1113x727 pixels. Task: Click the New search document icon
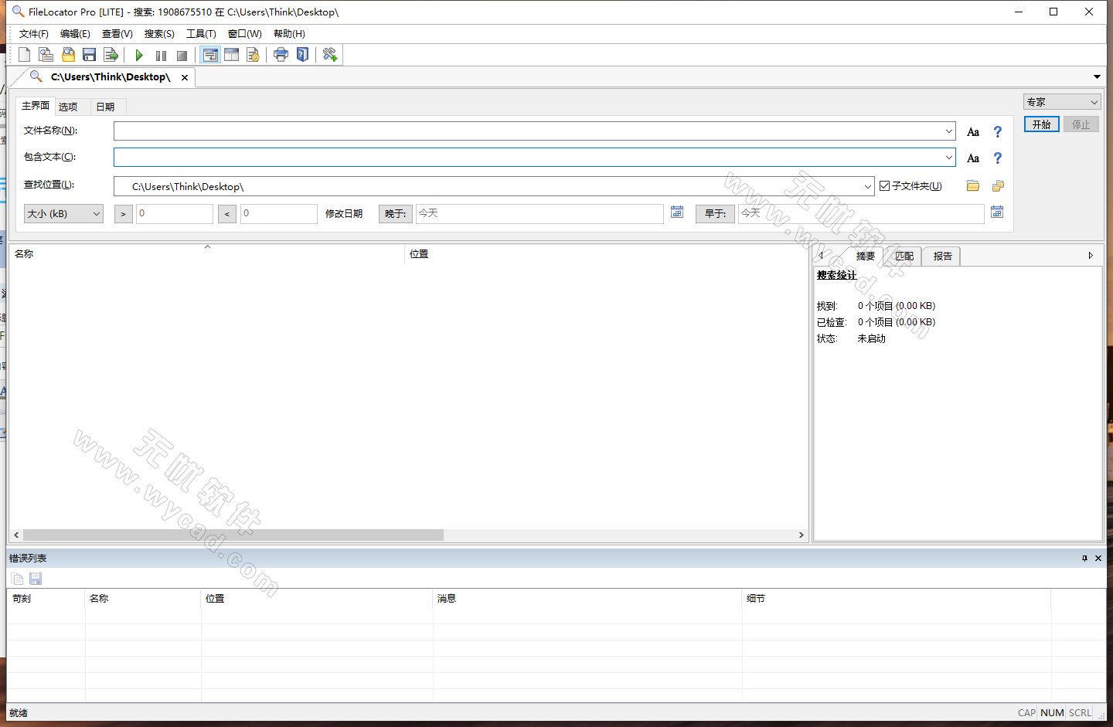(25, 55)
